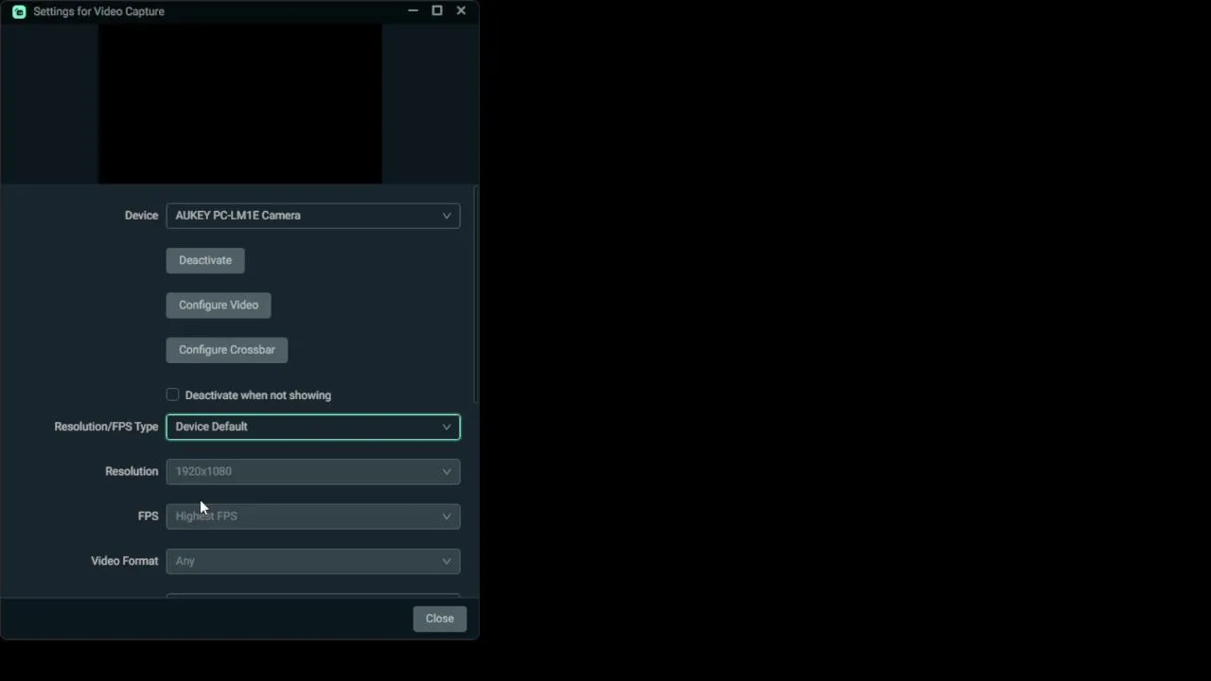1211x681 pixels.
Task: Click the 'Resolution' label text
Action: click(x=132, y=471)
